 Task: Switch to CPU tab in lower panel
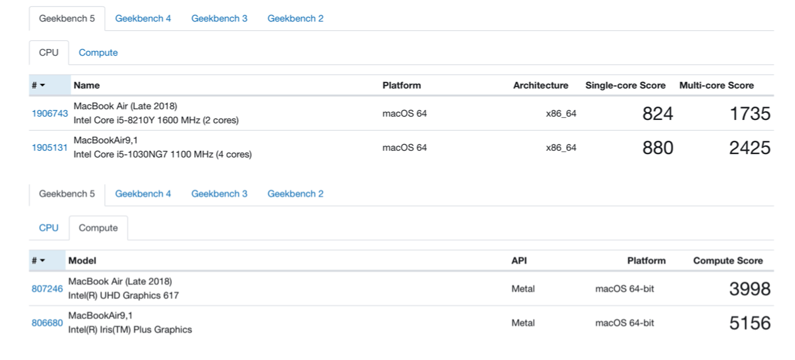(48, 228)
